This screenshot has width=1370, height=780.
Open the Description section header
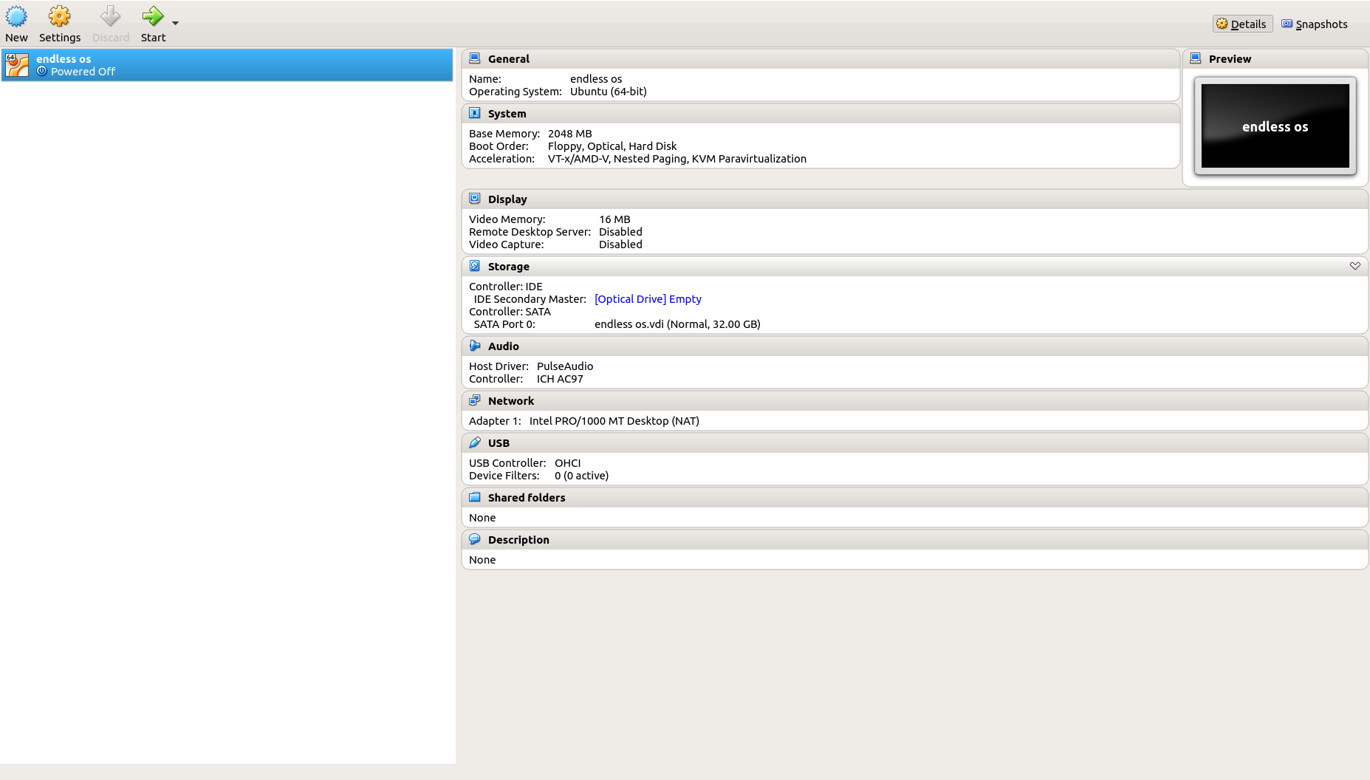[915, 540]
